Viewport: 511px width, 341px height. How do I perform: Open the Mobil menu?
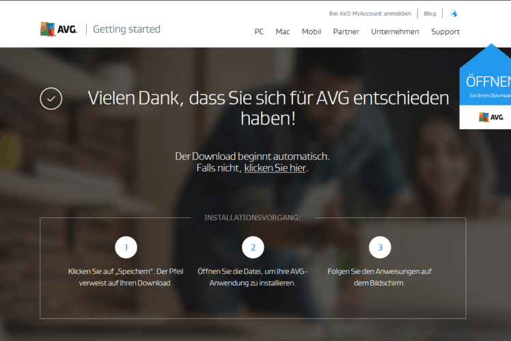(x=312, y=31)
